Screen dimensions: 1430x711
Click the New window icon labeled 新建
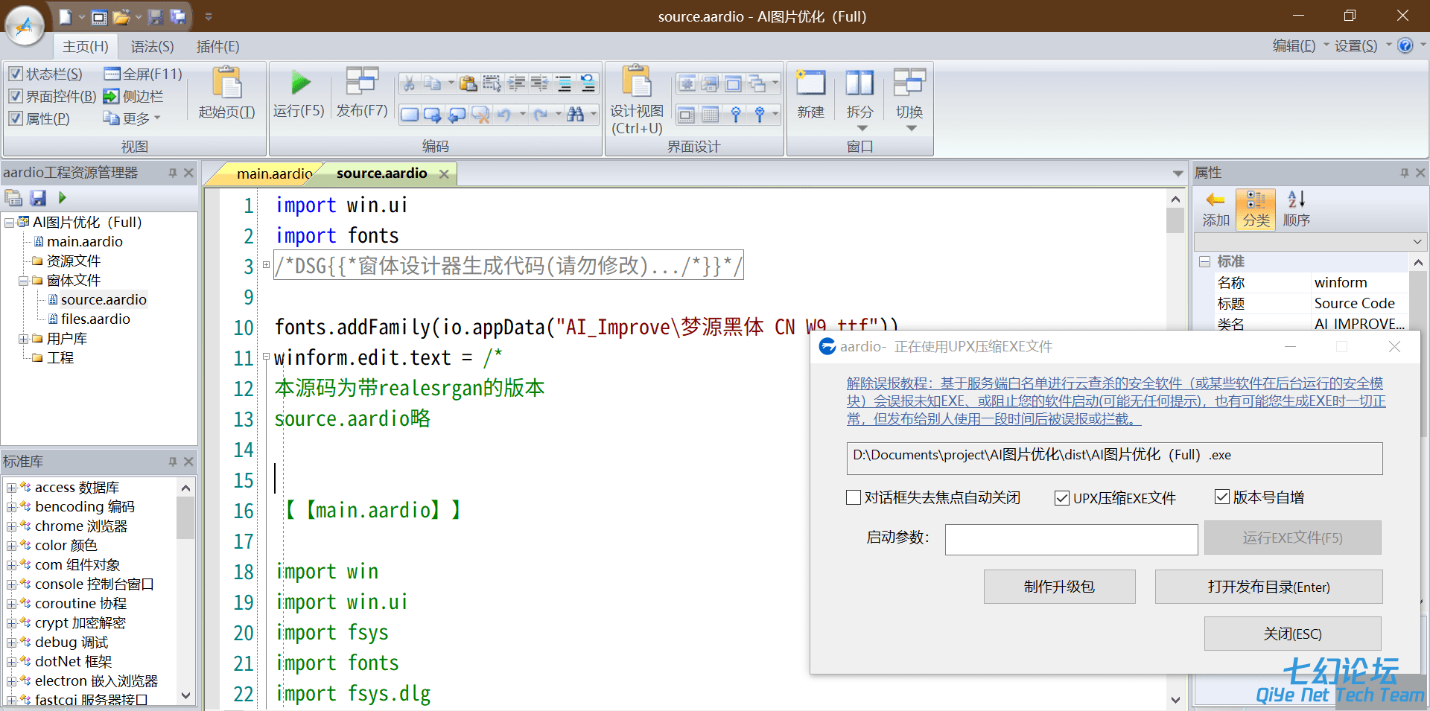click(810, 83)
